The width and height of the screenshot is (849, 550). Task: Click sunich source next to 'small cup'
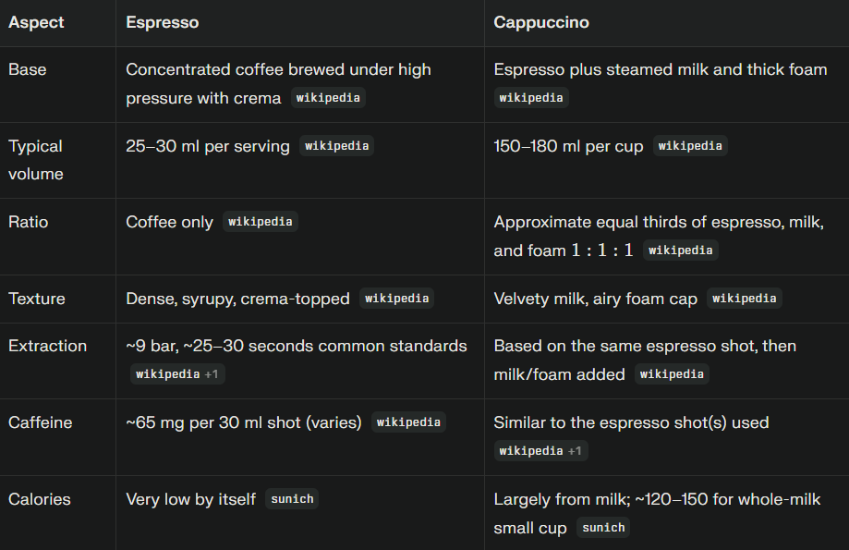pyautogui.click(x=604, y=528)
